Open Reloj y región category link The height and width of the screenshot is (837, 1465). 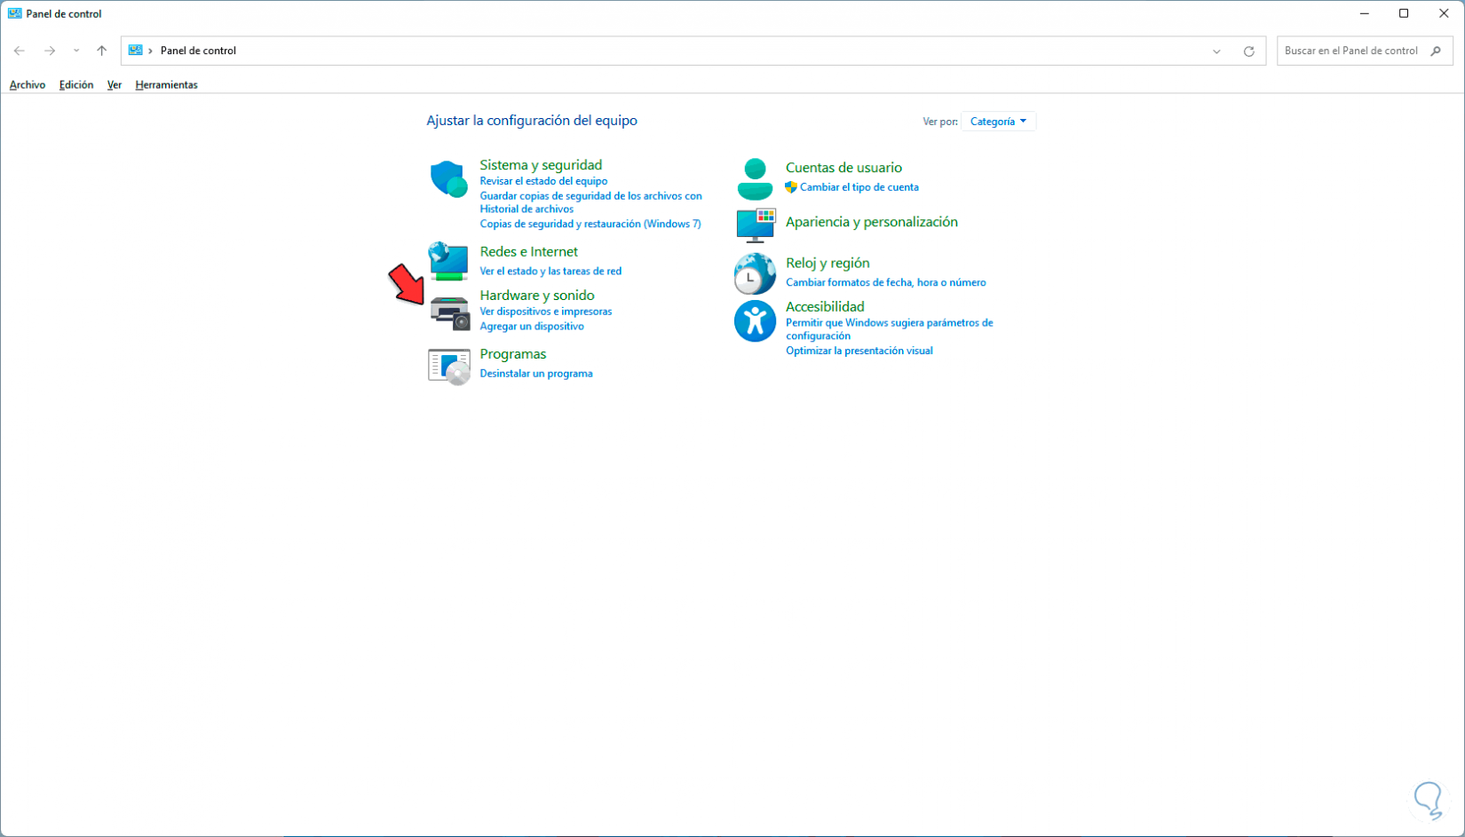click(x=828, y=264)
